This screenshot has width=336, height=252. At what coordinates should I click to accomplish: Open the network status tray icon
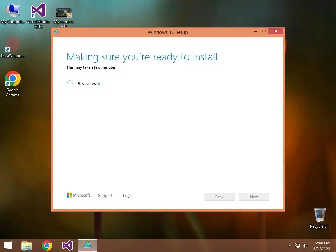[297, 246]
